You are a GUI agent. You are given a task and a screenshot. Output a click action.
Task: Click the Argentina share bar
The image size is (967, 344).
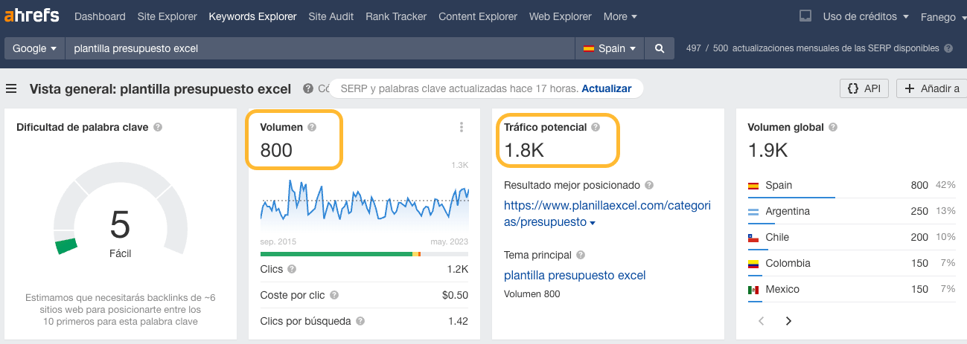click(x=761, y=223)
